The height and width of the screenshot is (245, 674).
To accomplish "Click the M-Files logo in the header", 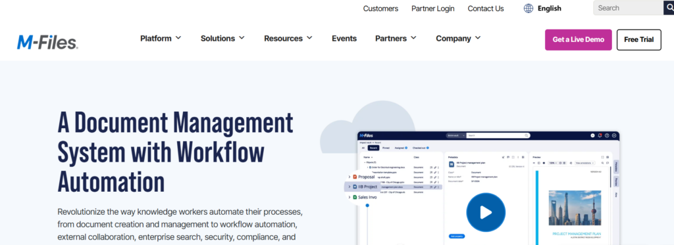I will [47, 42].
